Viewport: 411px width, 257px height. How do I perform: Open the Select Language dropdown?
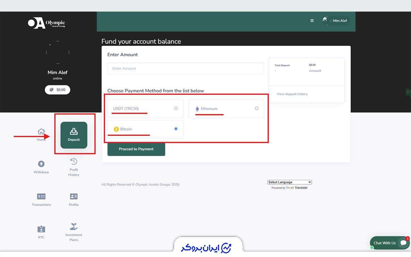290,182
